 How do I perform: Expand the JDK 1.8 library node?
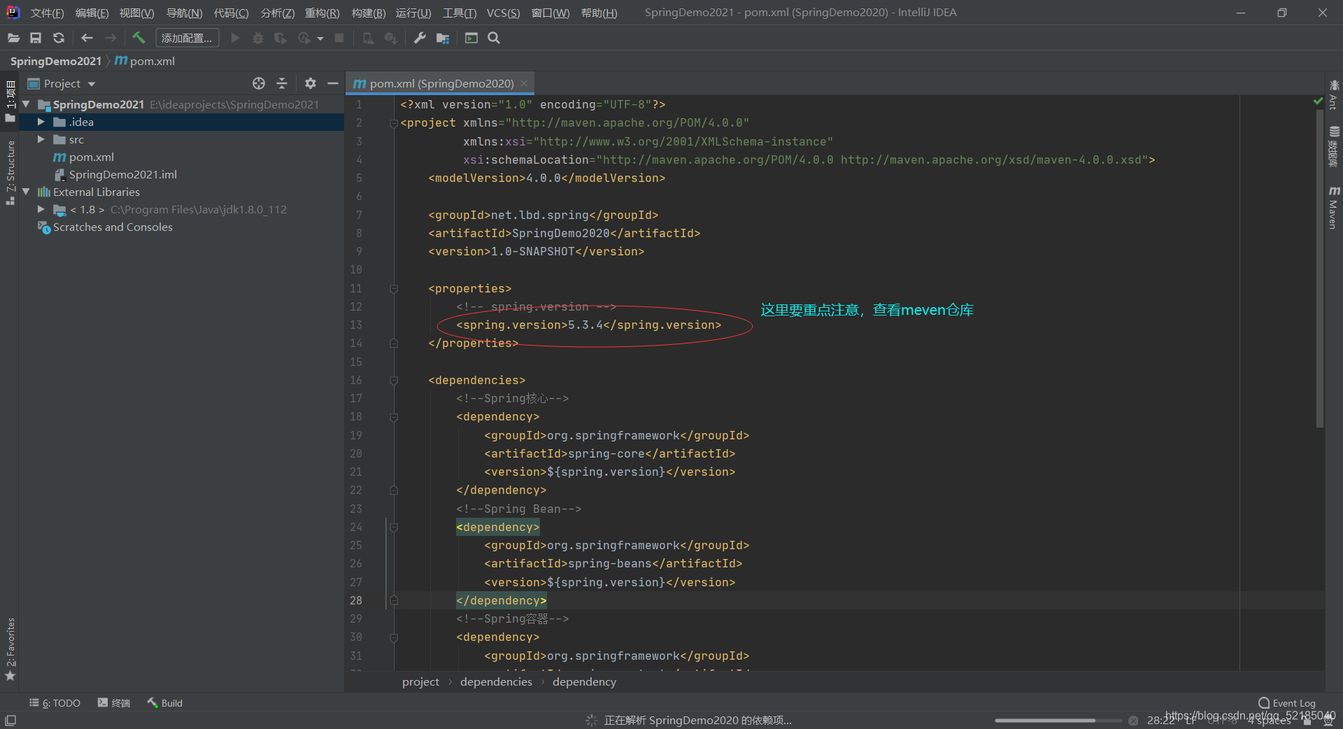(x=41, y=209)
